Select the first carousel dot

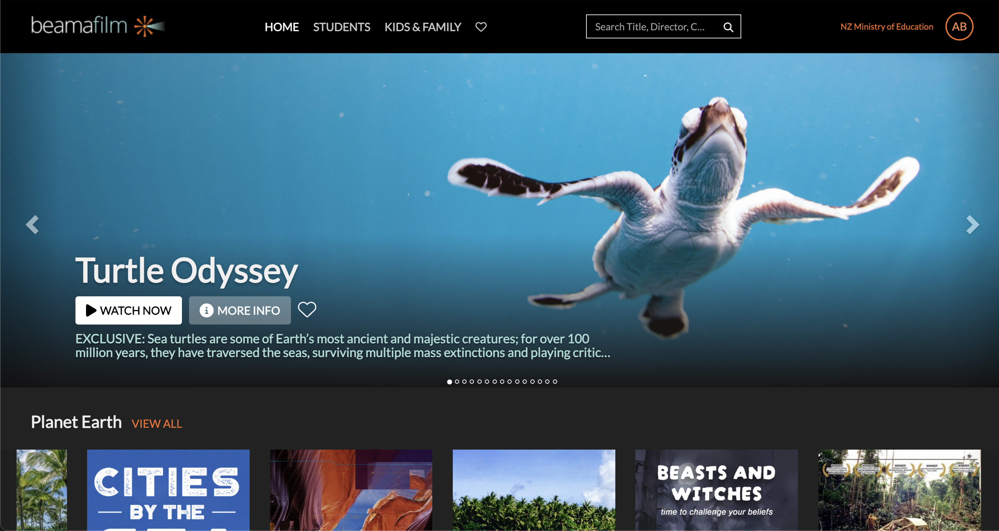(x=450, y=381)
